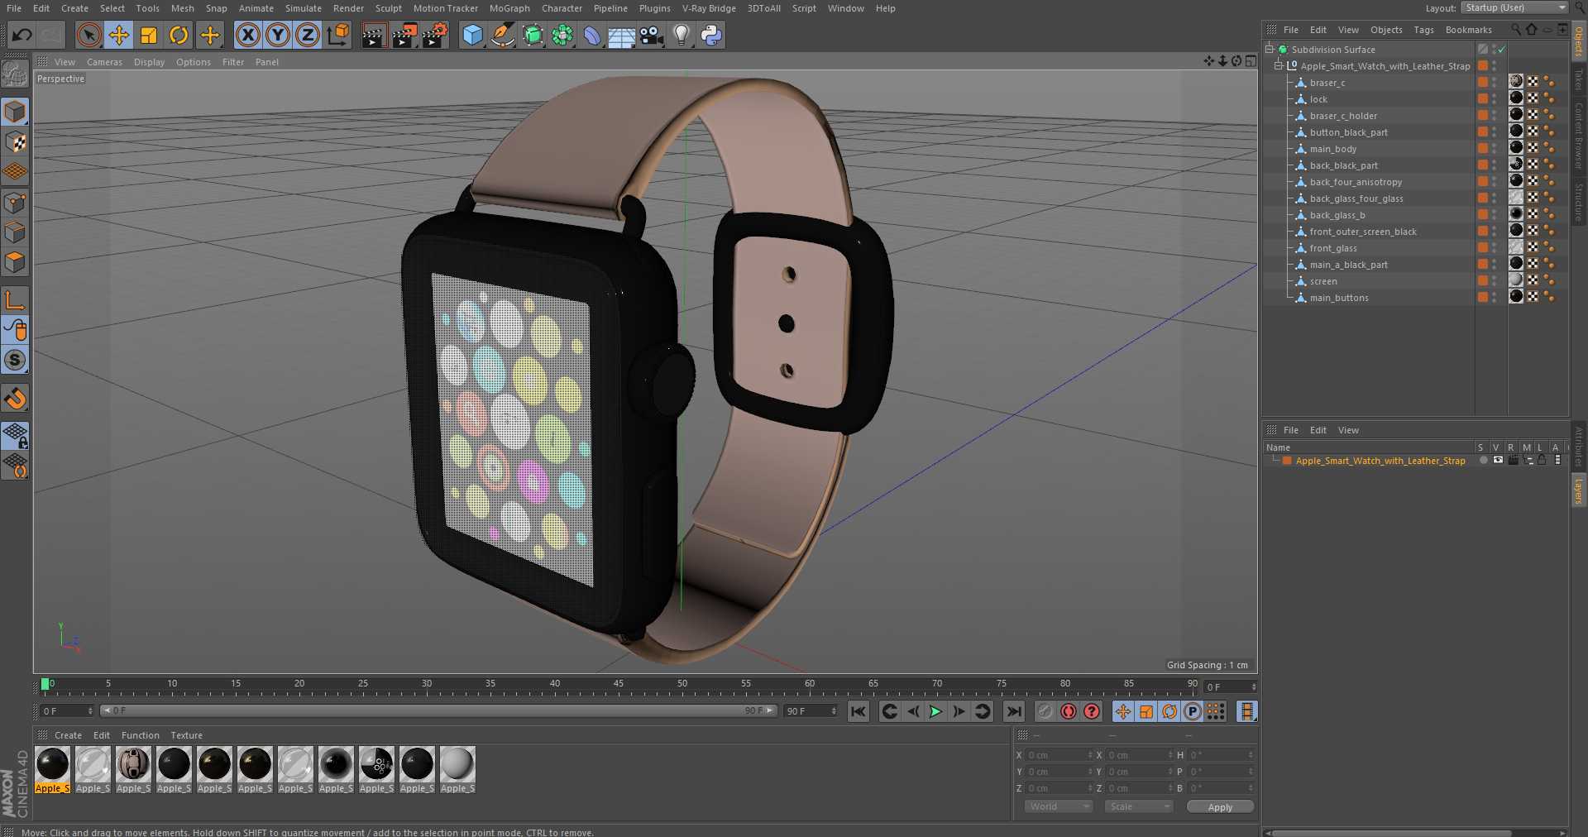Open the MoGraph menu
This screenshot has height=837, width=1588.
tap(509, 8)
